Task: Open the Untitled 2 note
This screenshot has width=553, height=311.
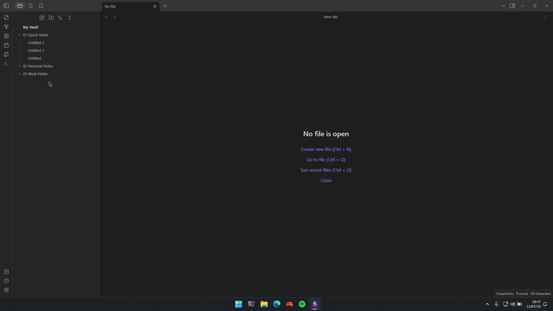Action: (x=36, y=43)
